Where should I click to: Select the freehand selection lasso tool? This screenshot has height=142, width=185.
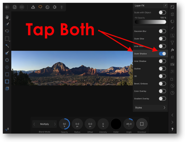(x=7, y=31)
